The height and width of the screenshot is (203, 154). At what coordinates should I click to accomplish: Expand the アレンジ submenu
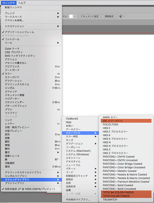click(x=31, y=13)
